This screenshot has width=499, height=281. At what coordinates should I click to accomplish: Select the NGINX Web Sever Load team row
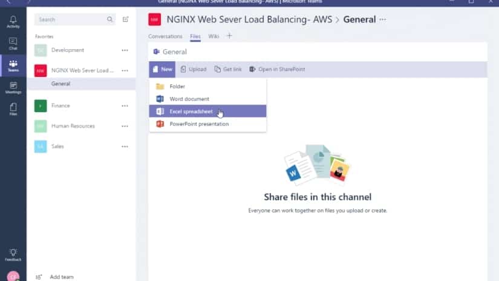tap(82, 71)
